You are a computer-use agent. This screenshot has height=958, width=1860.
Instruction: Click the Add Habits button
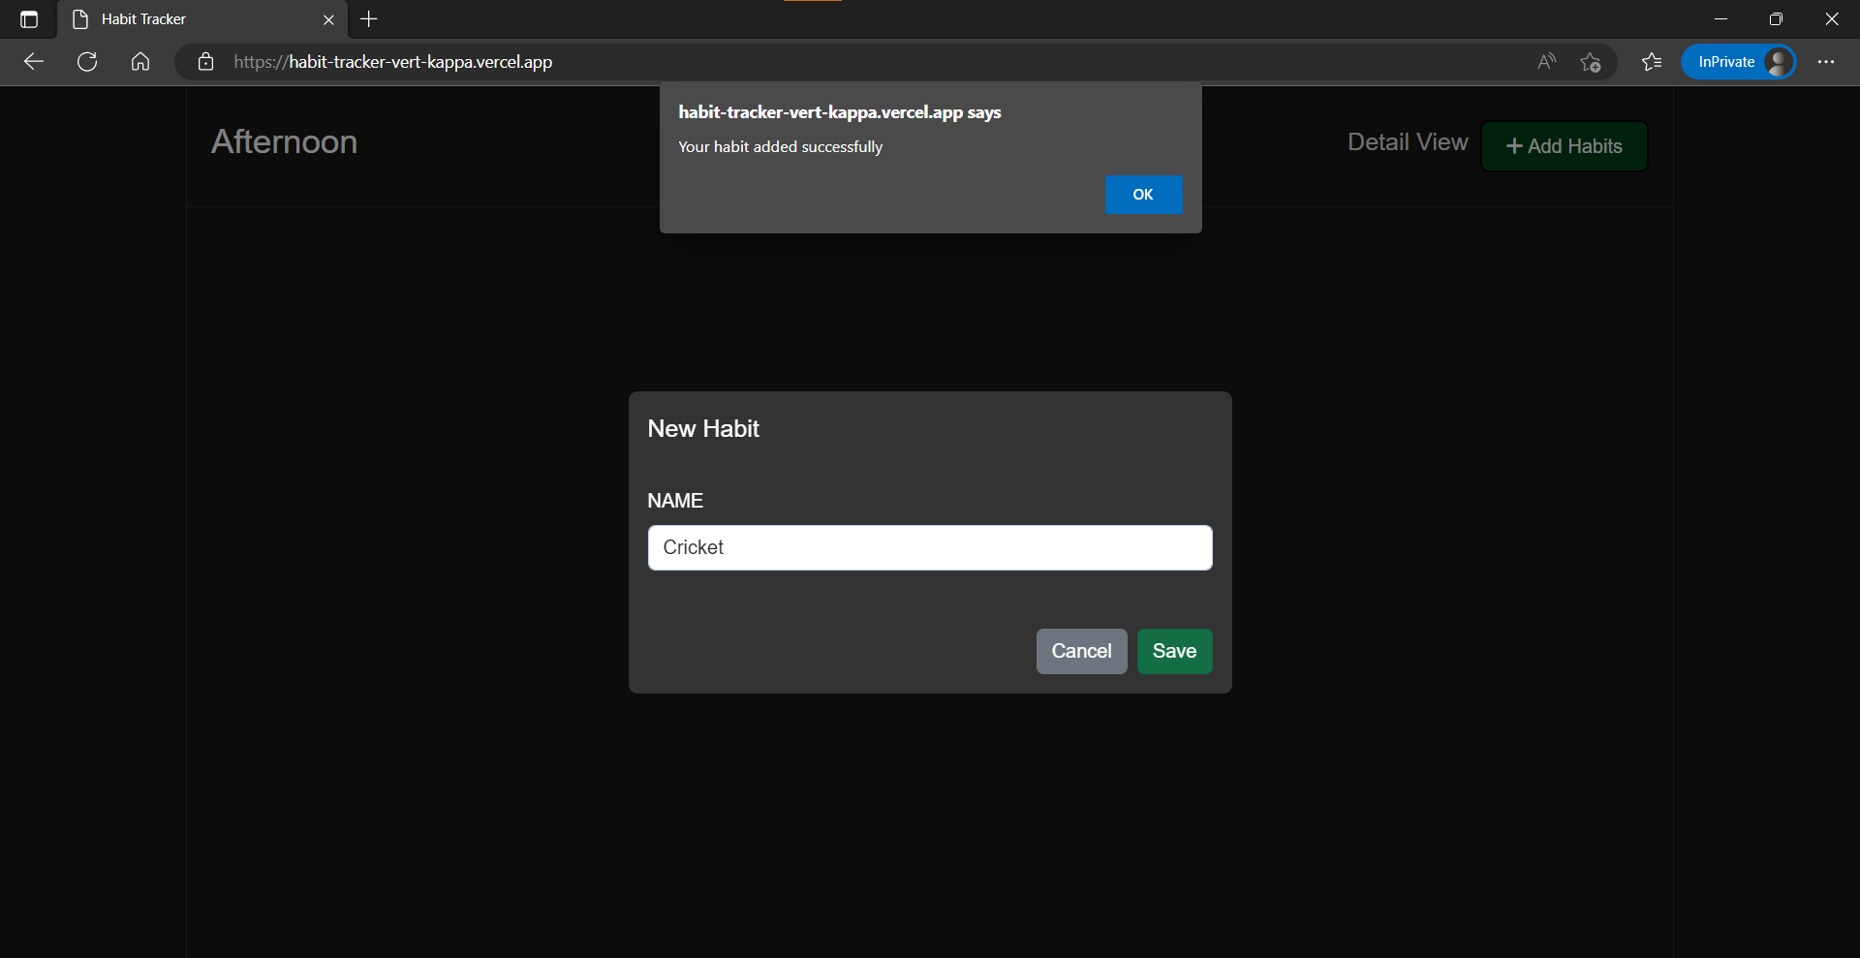[1564, 145]
